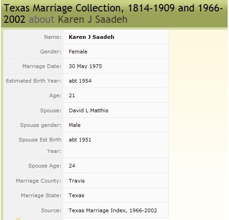Screen dimensions: 229x220
Task: Click the Marriage State value Texas
Action: tap(76, 195)
